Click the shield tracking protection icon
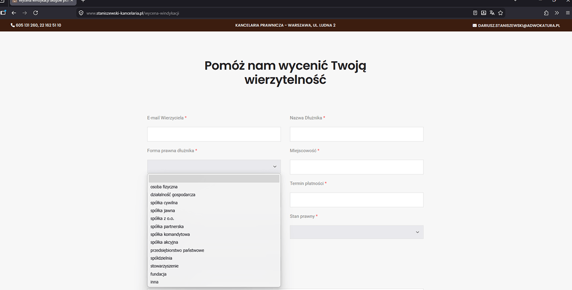The height and width of the screenshot is (290, 572). click(81, 13)
